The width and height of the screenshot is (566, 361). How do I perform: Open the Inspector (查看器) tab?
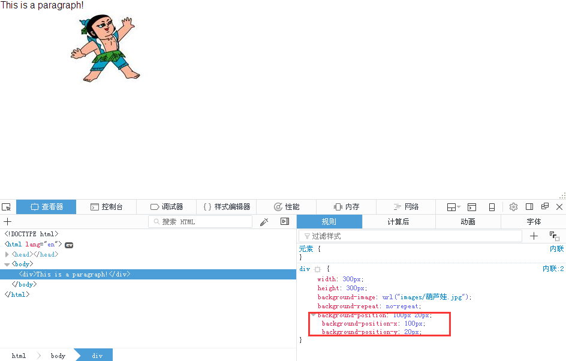point(46,207)
